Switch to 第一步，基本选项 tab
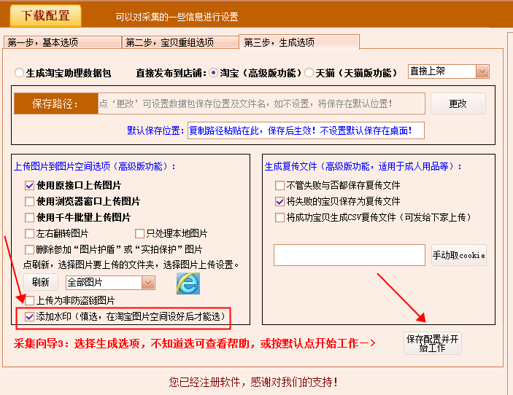Image resolution: width=513 pixels, height=395 pixels. [63, 42]
